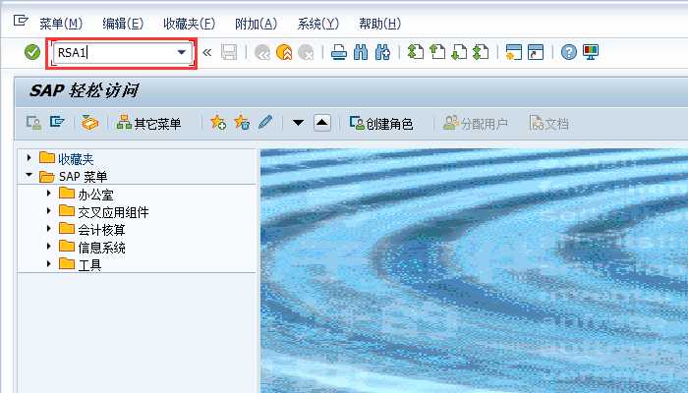Click the User Menu icon
The height and width of the screenshot is (393, 688).
(x=33, y=123)
